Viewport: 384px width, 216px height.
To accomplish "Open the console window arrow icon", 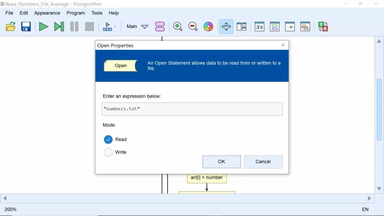I will point(290,26).
